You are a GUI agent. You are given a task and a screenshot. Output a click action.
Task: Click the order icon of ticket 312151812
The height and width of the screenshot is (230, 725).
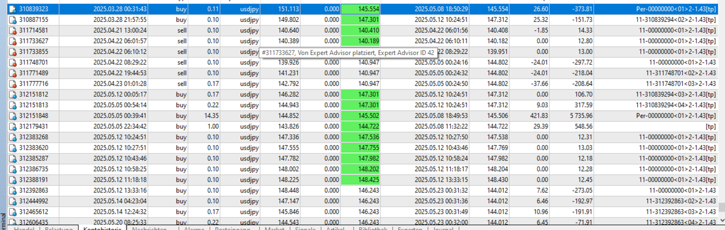12,95
